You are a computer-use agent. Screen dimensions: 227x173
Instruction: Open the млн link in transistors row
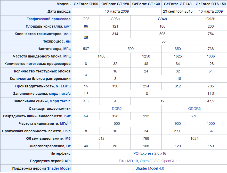click(67, 34)
